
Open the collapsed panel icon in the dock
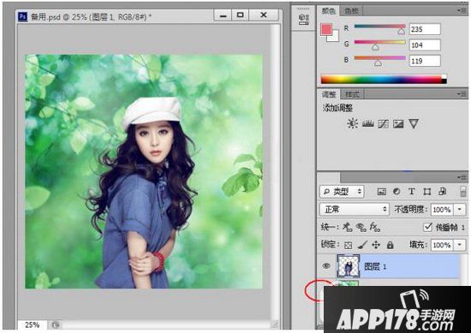[x=304, y=19]
